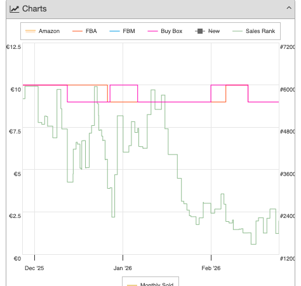Click the €10 price axis label
This screenshot has height=286, width=301.
coord(16,90)
